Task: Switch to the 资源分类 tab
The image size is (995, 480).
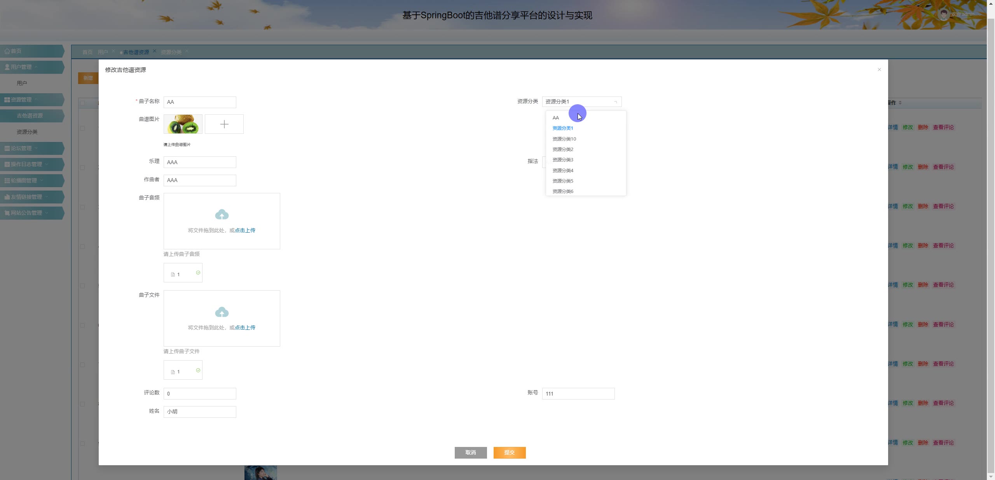Action: (171, 52)
